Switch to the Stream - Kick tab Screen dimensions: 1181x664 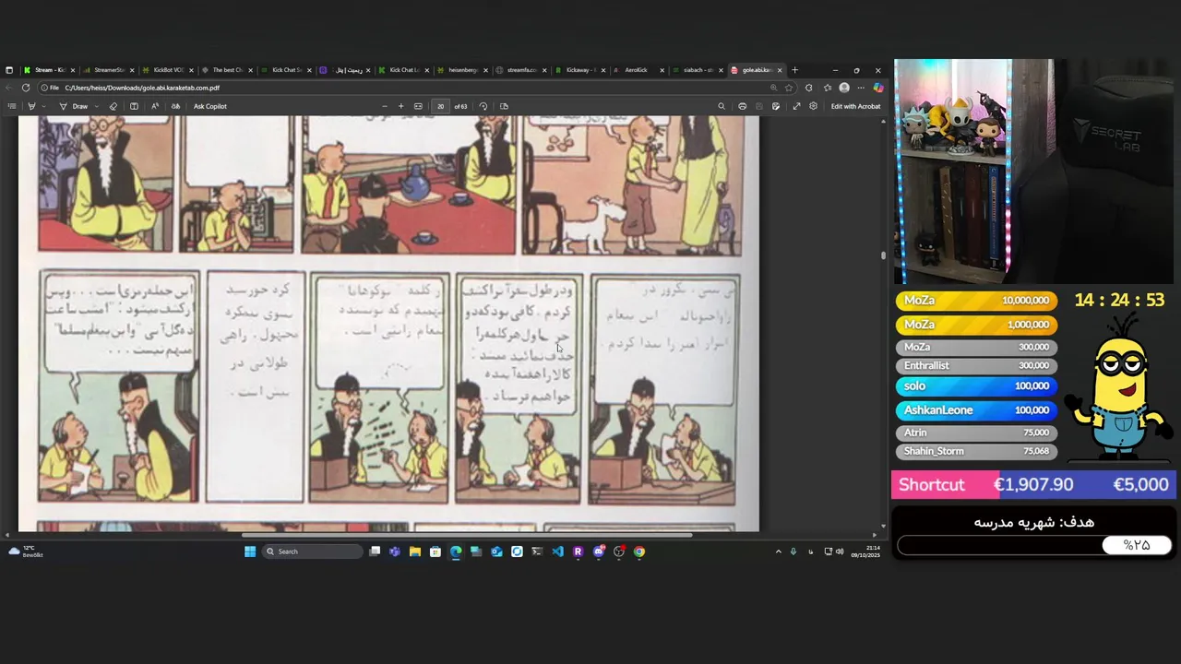click(49, 70)
